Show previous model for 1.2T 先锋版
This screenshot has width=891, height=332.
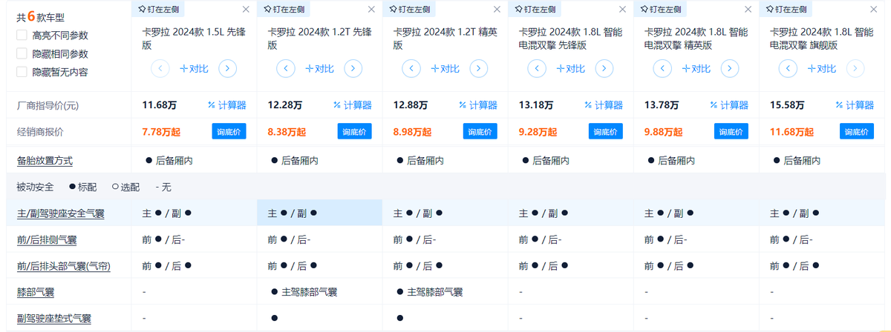[286, 69]
